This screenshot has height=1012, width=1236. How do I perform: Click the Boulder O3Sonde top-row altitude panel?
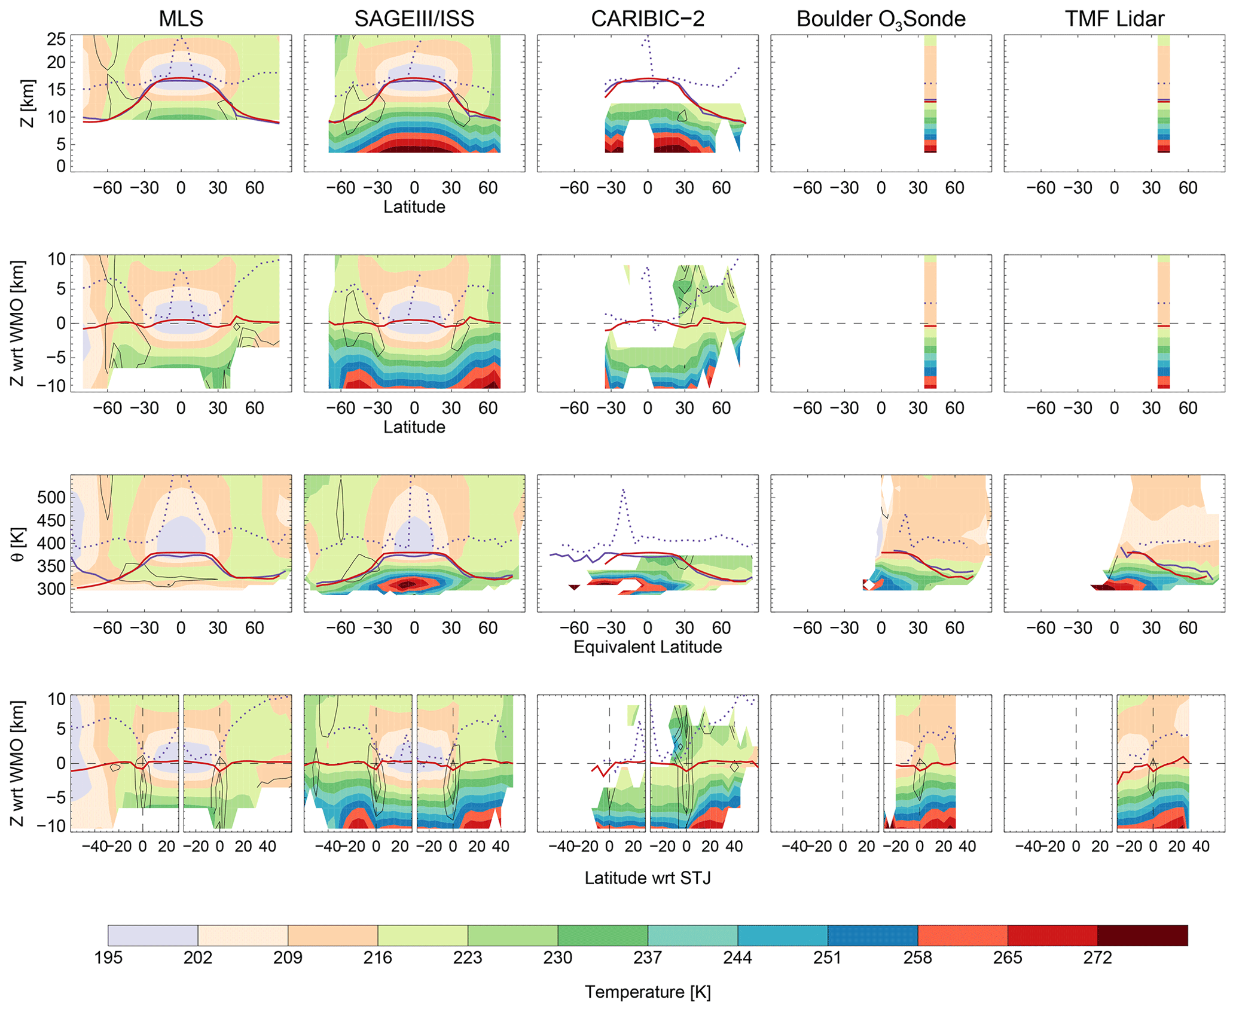pyautogui.click(x=880, y=103)
